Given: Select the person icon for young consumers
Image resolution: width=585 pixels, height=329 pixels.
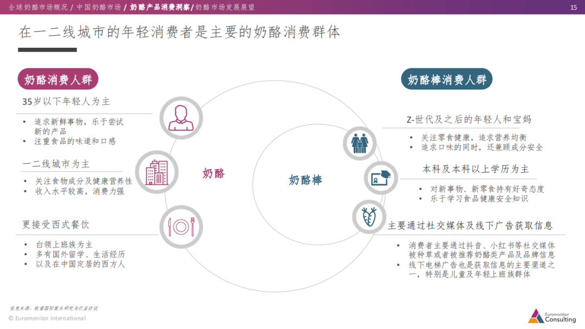Looking at the screenshot, I should point(181,117).
